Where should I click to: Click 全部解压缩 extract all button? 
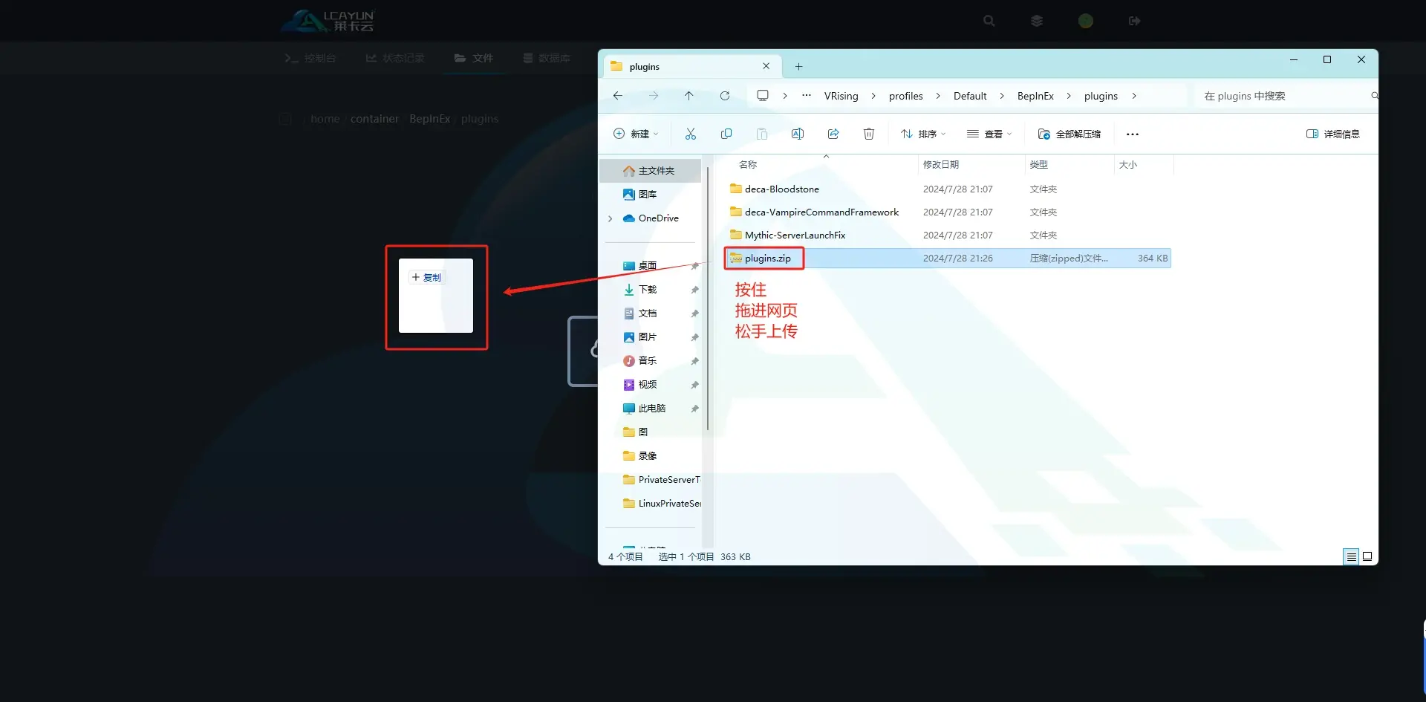(x=1069, y=134)
